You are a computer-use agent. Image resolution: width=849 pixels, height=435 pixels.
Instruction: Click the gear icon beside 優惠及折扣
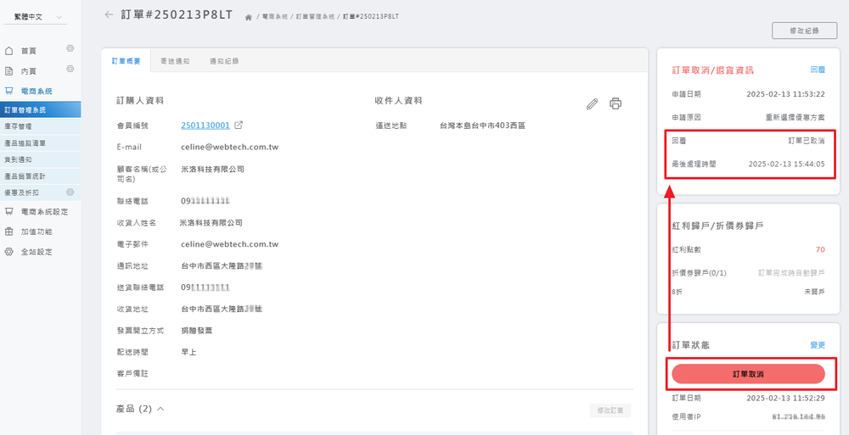click(x=70, y=192)
